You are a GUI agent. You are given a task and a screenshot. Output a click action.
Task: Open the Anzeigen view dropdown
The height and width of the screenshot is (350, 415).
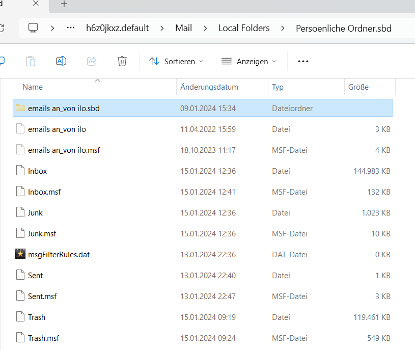click(x=249, y=61)
